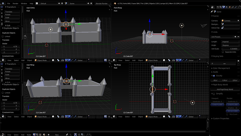Viewport: 241px width, 136px height.
Task: Open the Object properties tab icon
Action: (x=230, y=7)
